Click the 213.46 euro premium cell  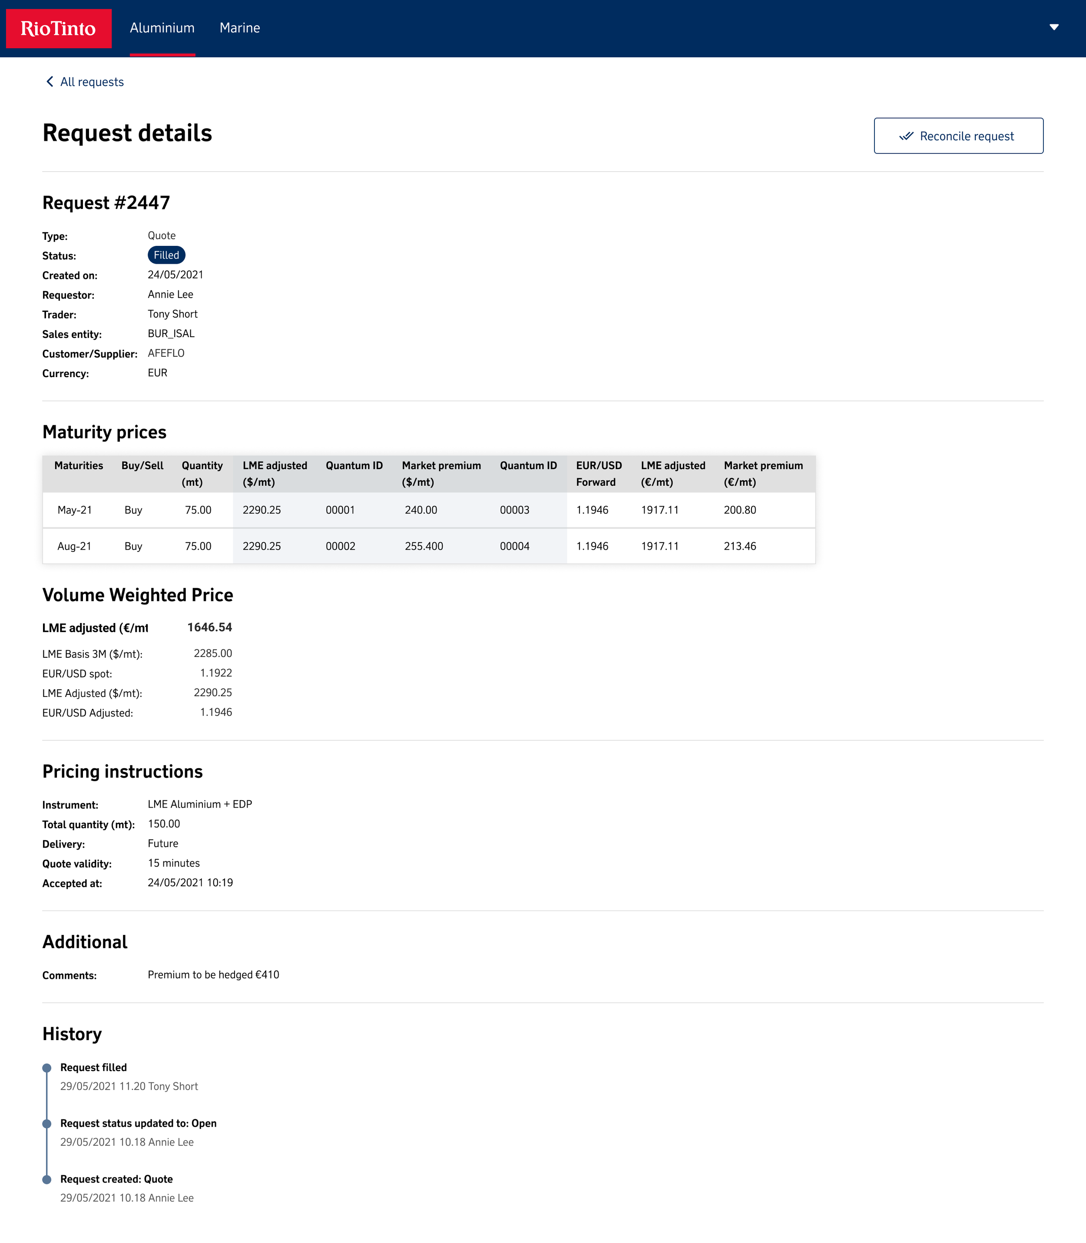[x=739, y=546]
